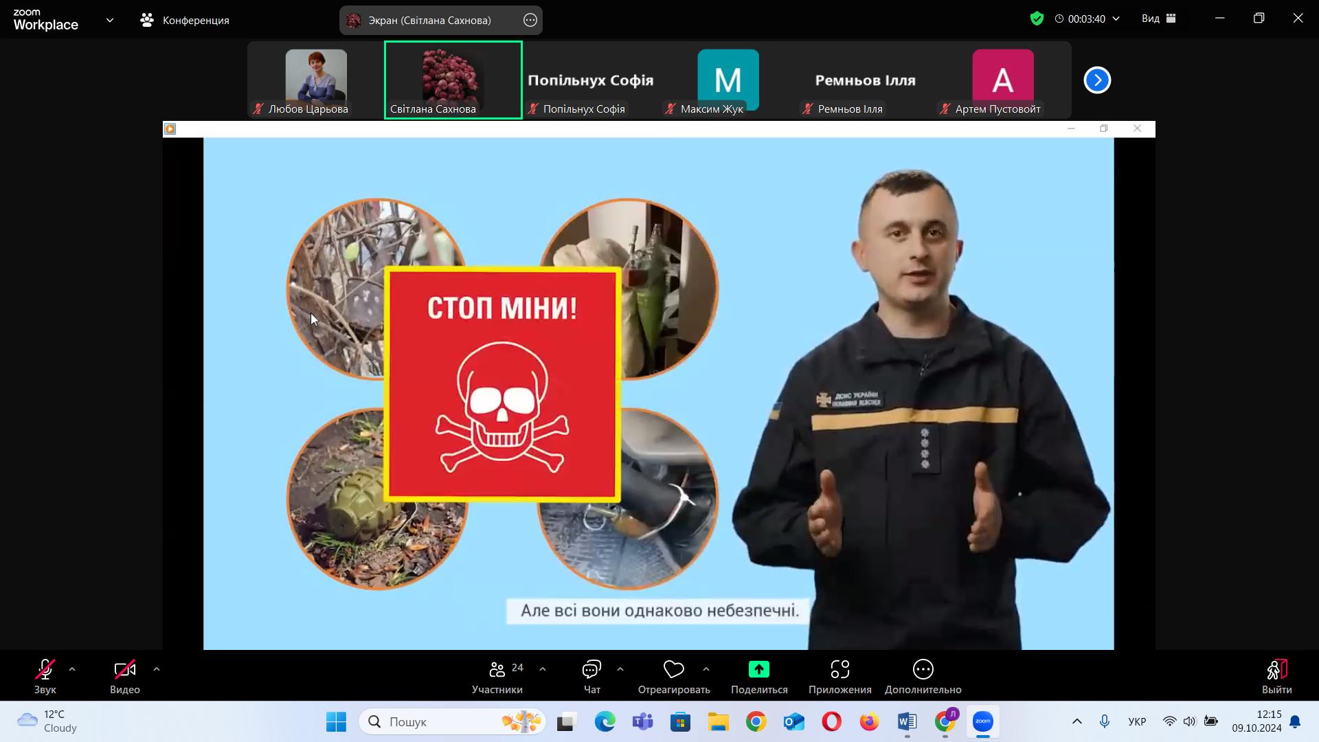
Task: Open the Apps icon
Action: 839,669
